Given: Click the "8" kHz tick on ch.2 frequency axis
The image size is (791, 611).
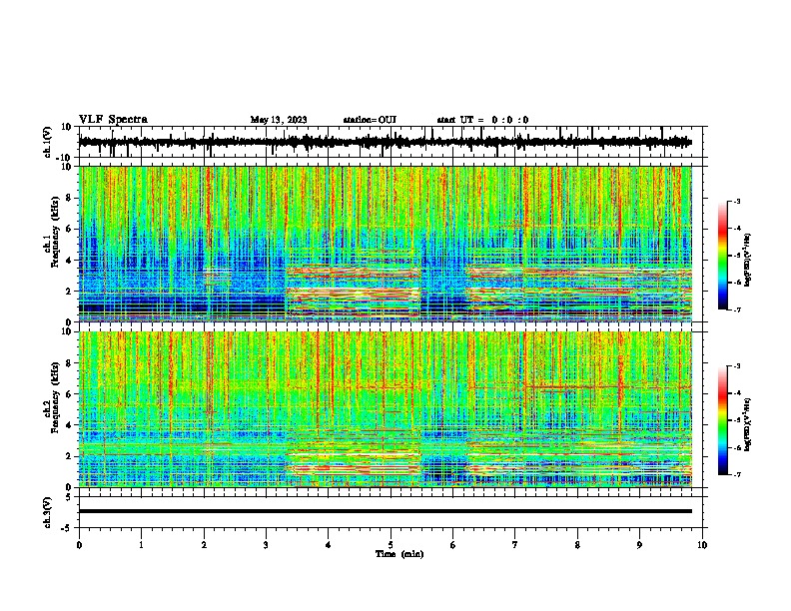Looking at the screenshot, I should [x=70, y=363].
